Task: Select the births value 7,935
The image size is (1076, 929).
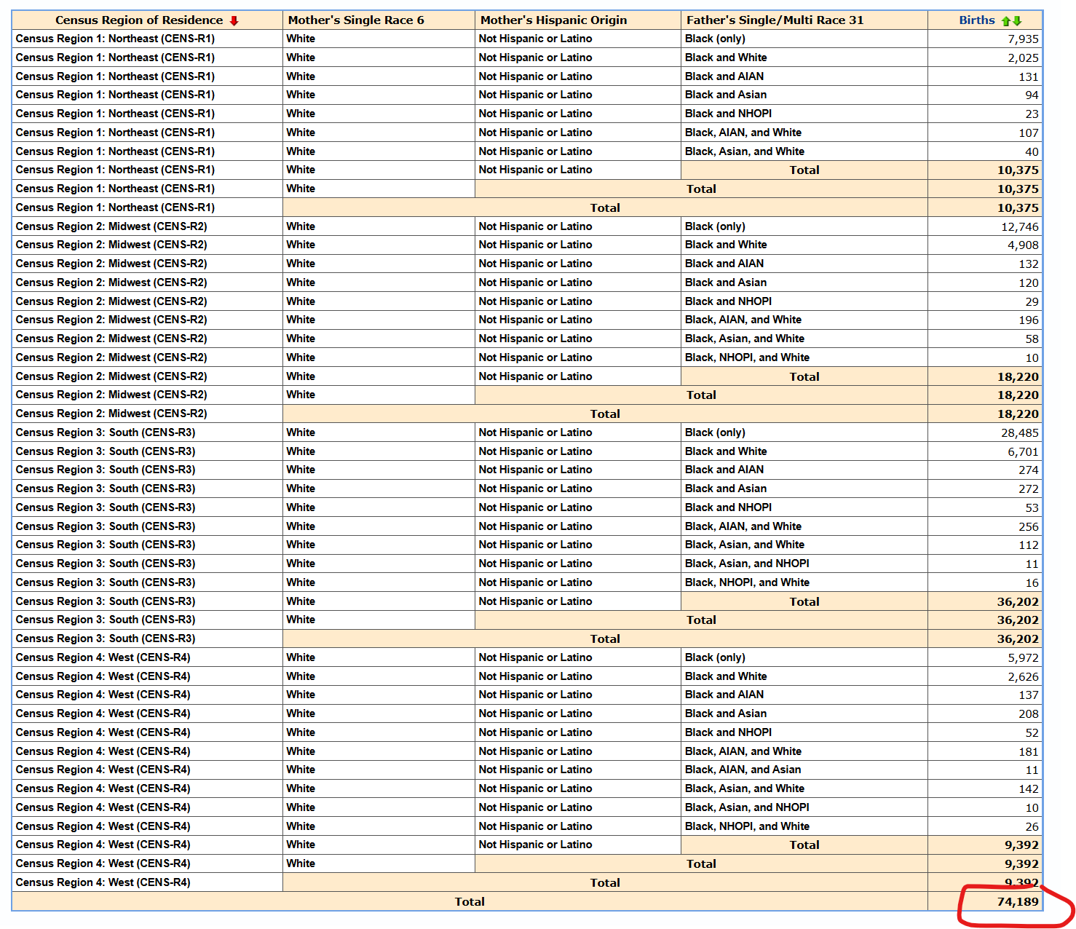Action: click(x=1024, y=39)
